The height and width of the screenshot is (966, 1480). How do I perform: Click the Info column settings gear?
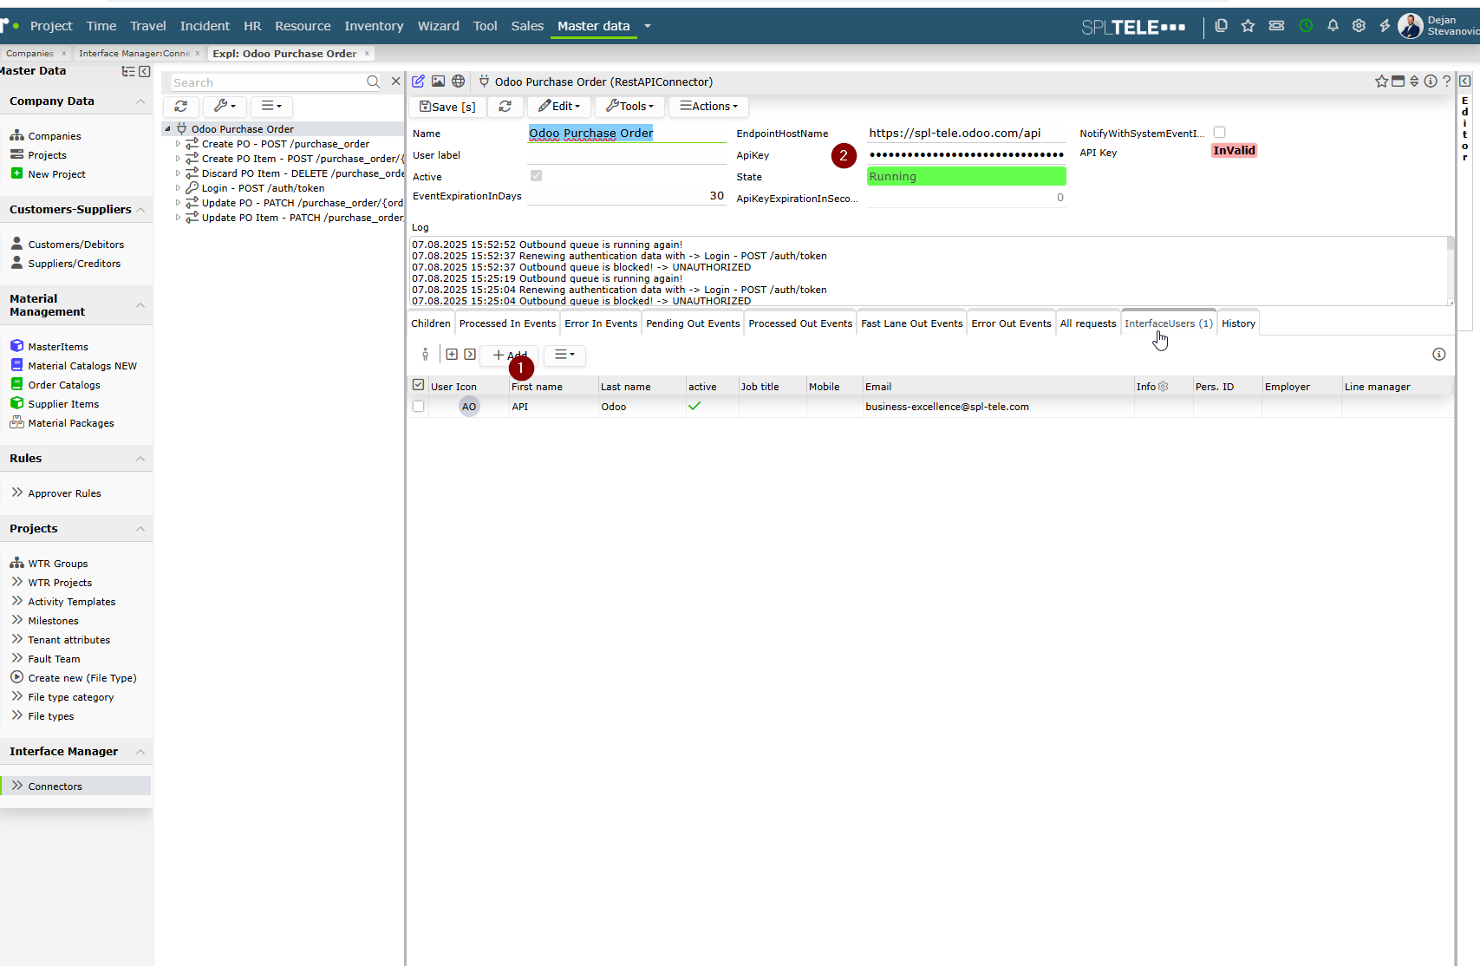1164,387
